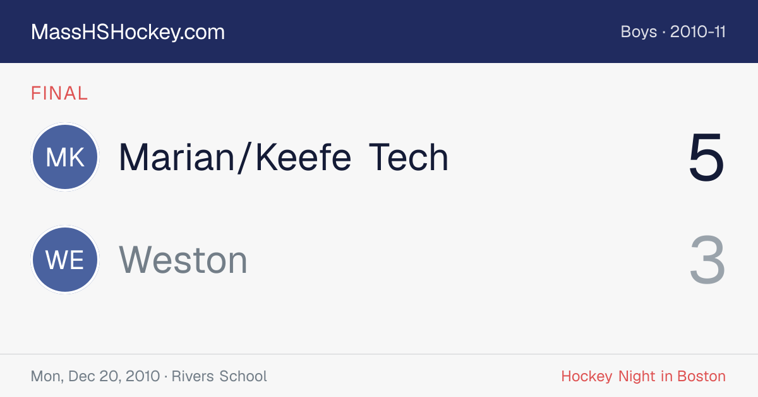758x397 pixels.
Task: Click the Mon, Dec 20, 2010 date
Action: 95,376
